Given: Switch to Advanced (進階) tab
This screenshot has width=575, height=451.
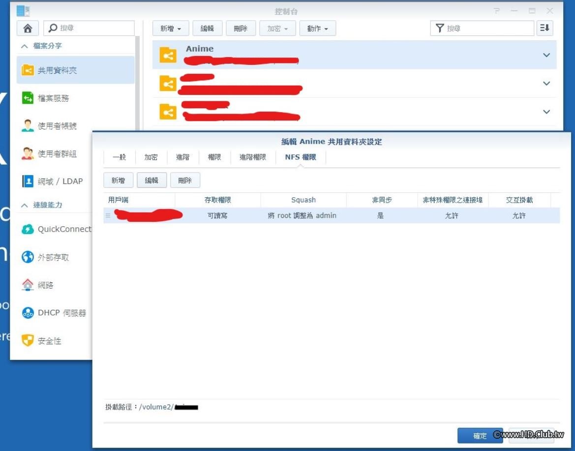Looking at the screenshot, I should 182,157.
